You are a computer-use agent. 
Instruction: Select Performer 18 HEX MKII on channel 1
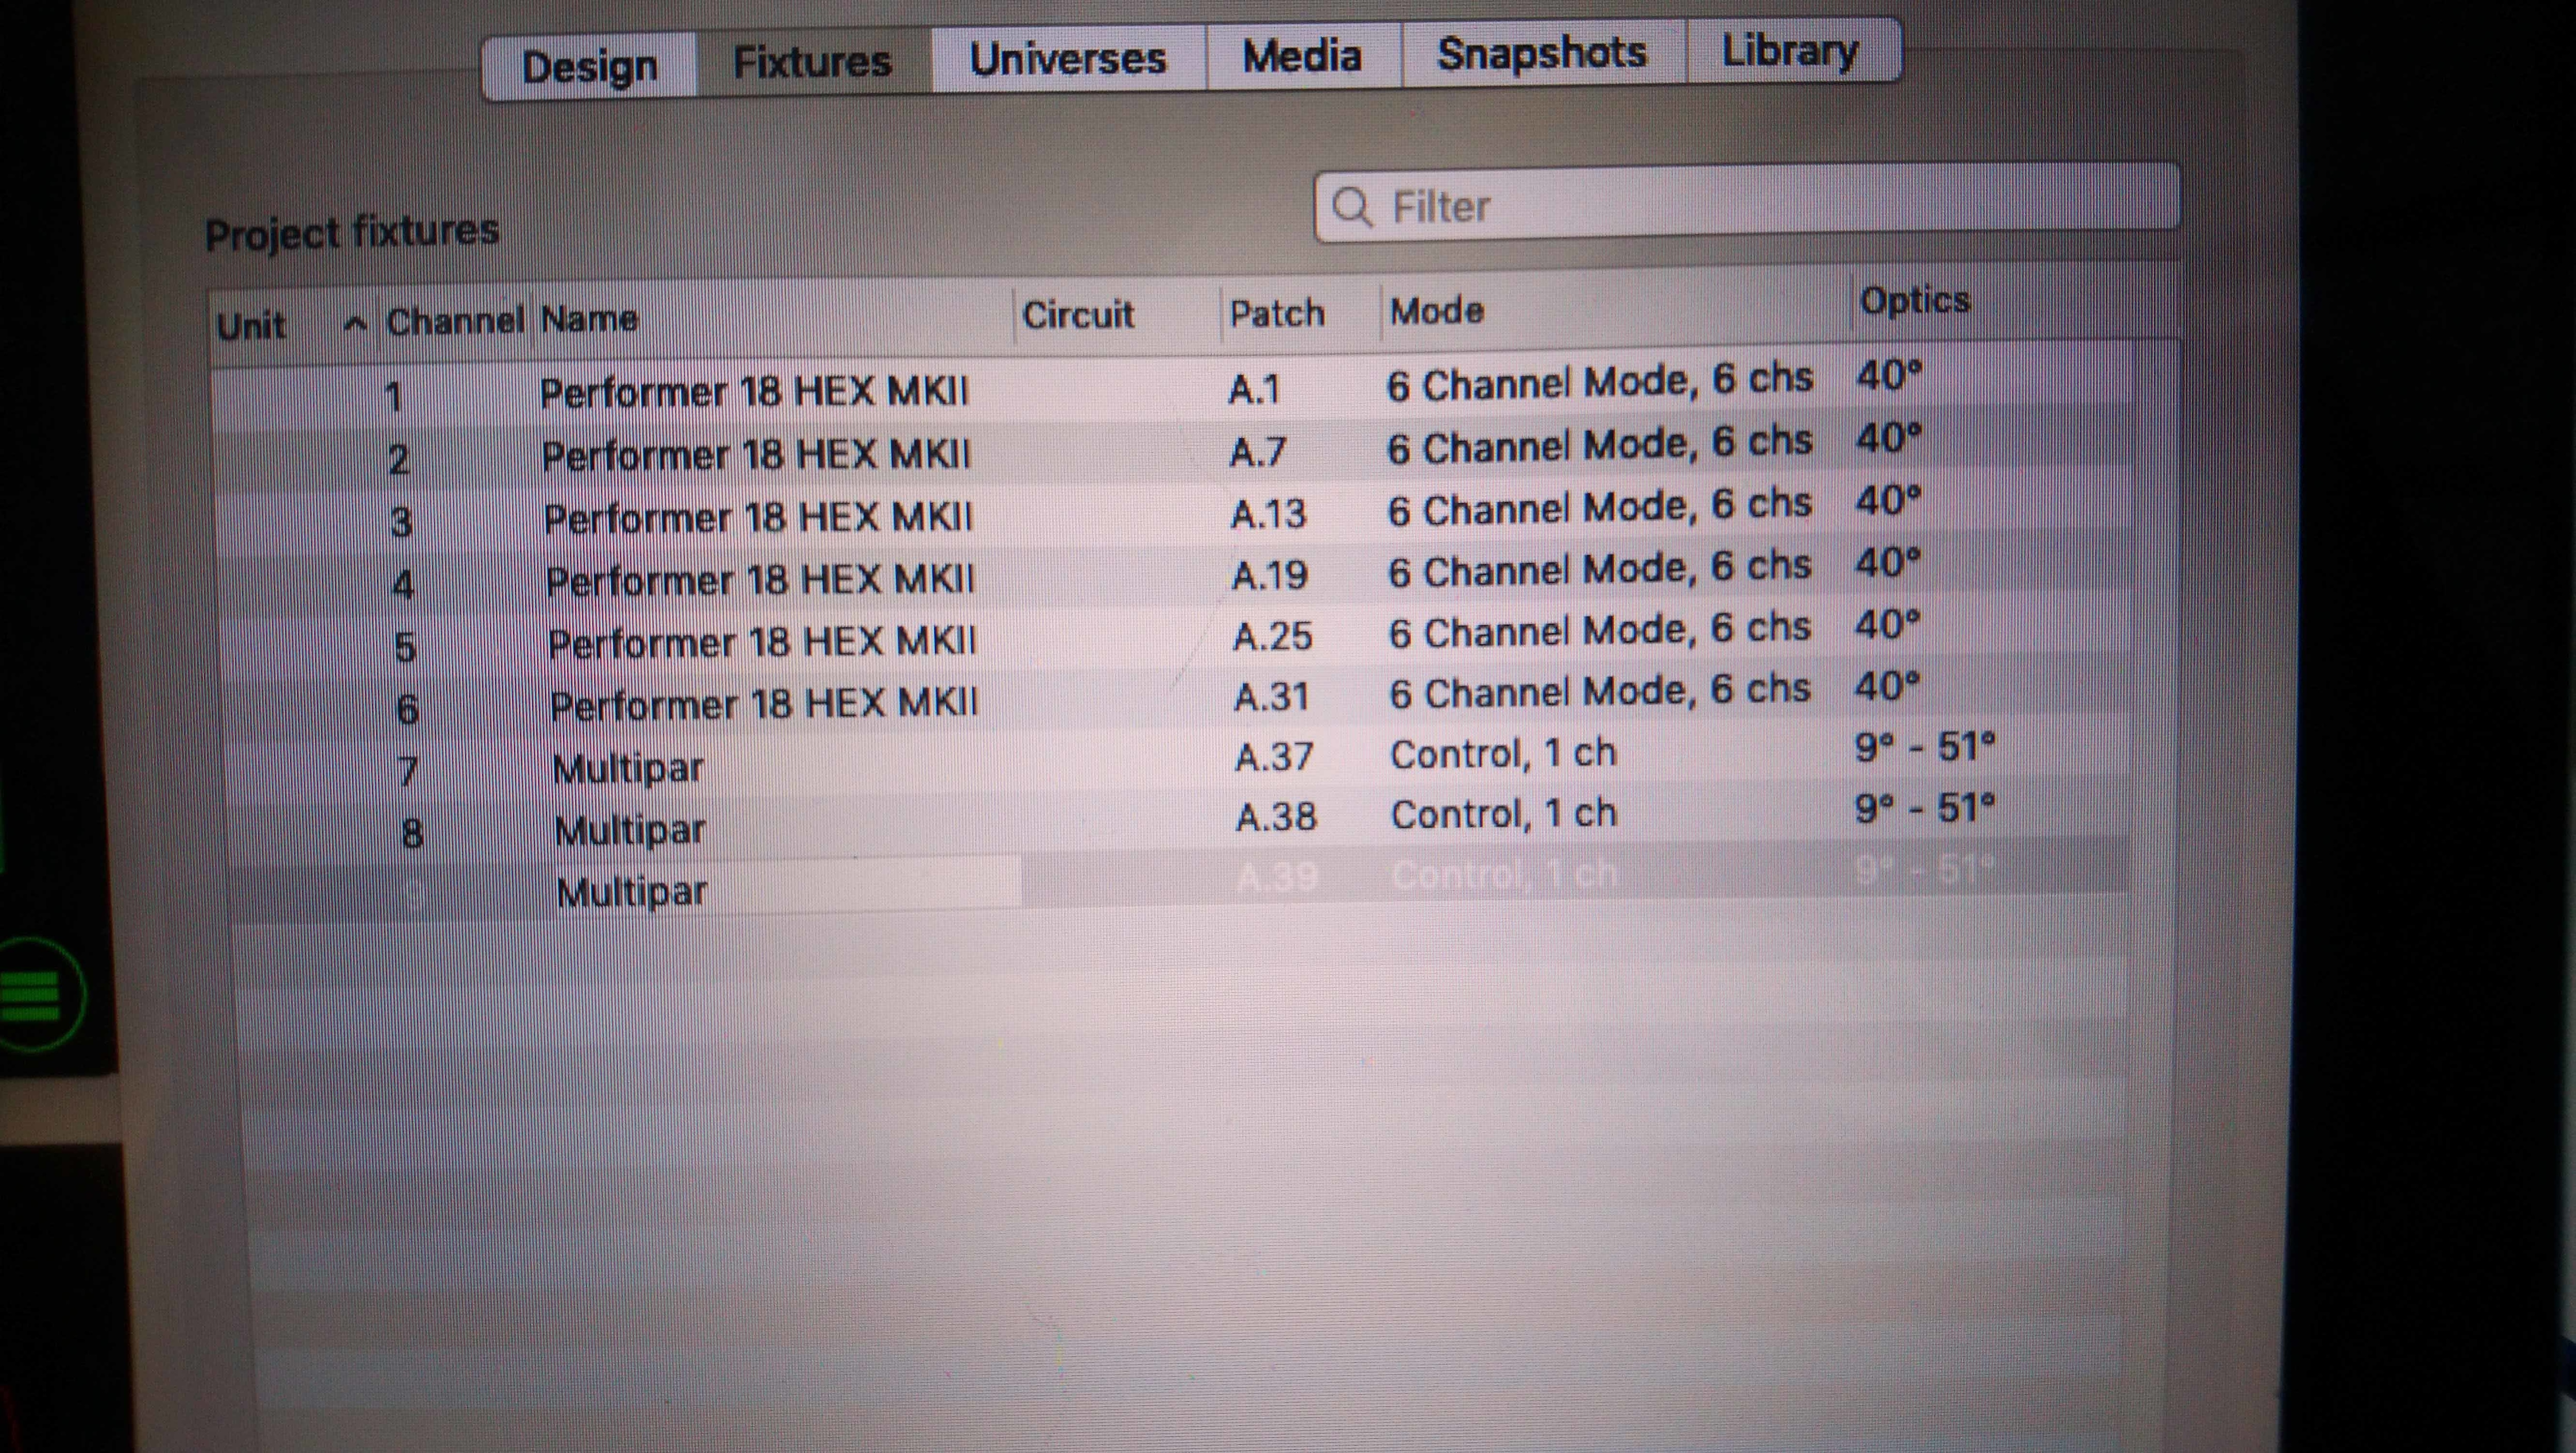(754, 391)
